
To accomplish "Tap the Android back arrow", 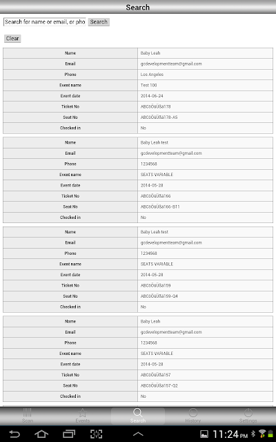I will tap(14, 434).
